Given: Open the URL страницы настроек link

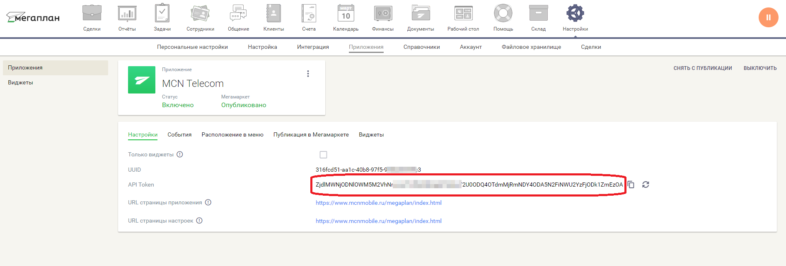Looking at the screenshot, I should (379, 221).
